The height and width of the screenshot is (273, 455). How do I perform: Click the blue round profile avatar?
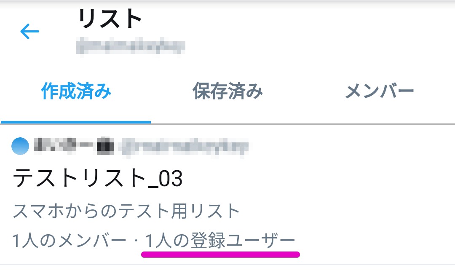tap(20, 146)
